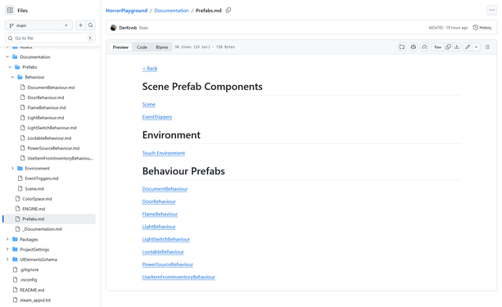Viewport: 502px width, 307px height.
Task: Click the plus icon to add a file
Action: point(81,25)
